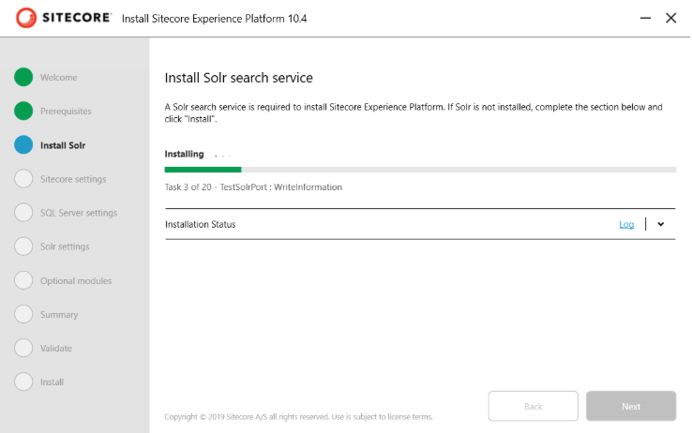
Task: Open the SQL Server settings step label
Action: pos(79,213)
